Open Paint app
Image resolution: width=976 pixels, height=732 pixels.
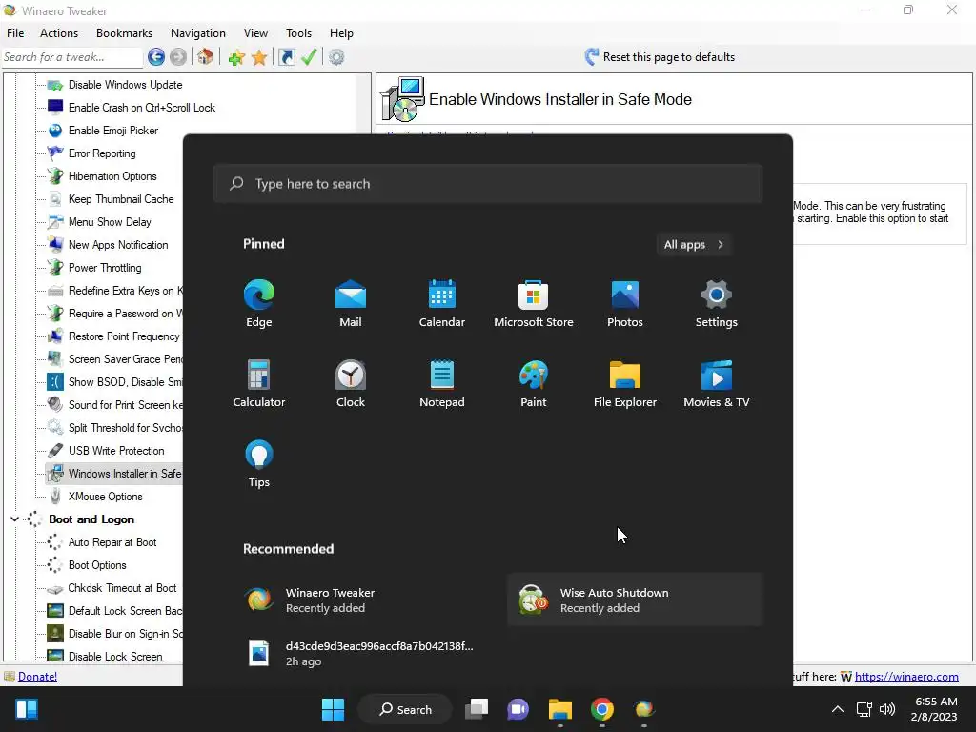534,384
